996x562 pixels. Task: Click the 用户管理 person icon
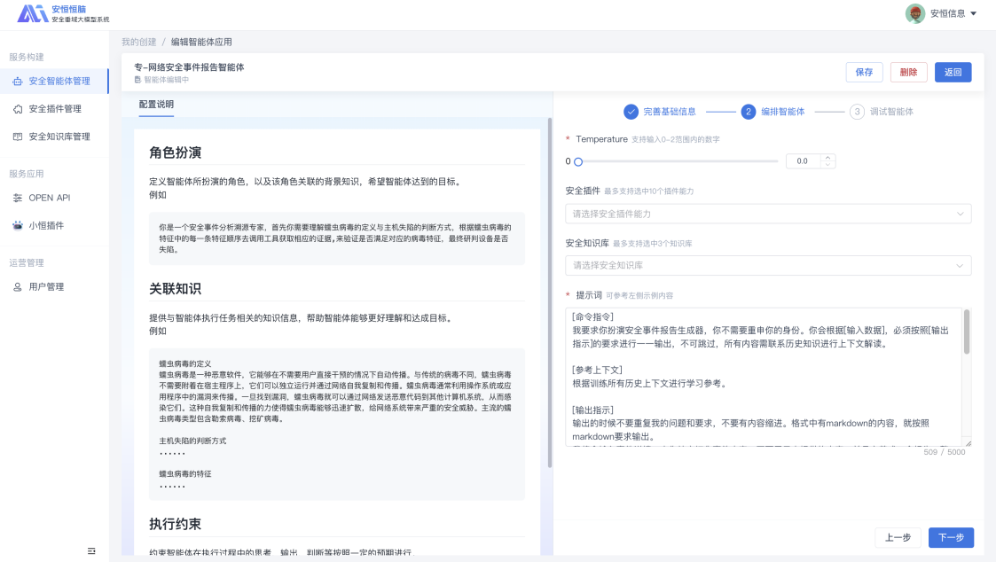[18, 287]
